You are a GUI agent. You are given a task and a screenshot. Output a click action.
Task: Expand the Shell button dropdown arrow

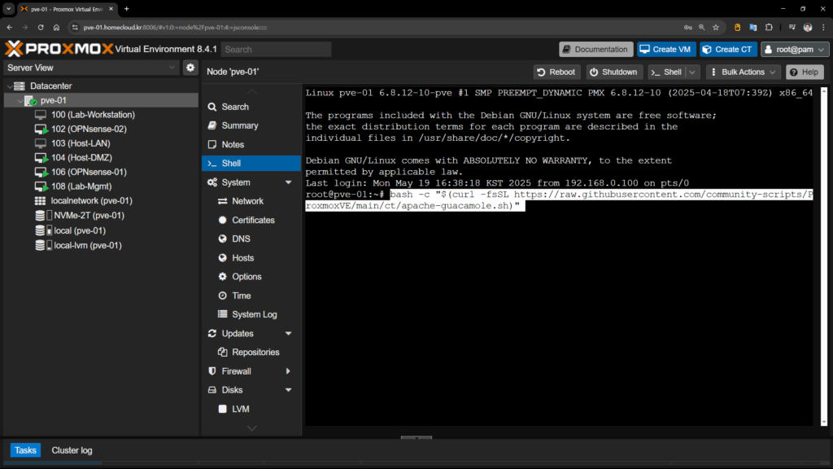click(x=693, y=72)
